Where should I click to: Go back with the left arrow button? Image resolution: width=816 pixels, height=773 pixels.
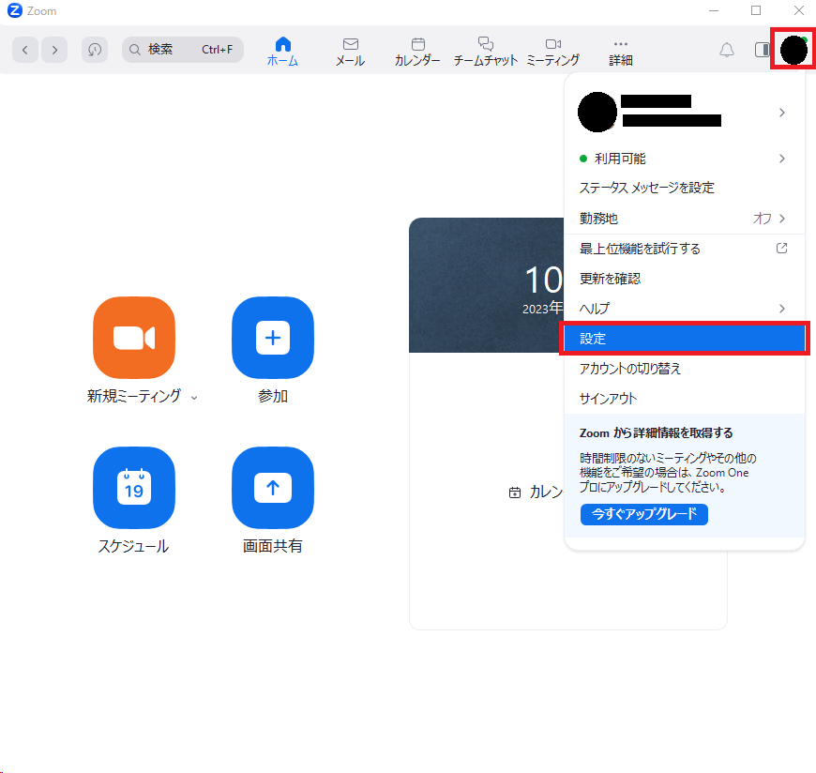25,50
